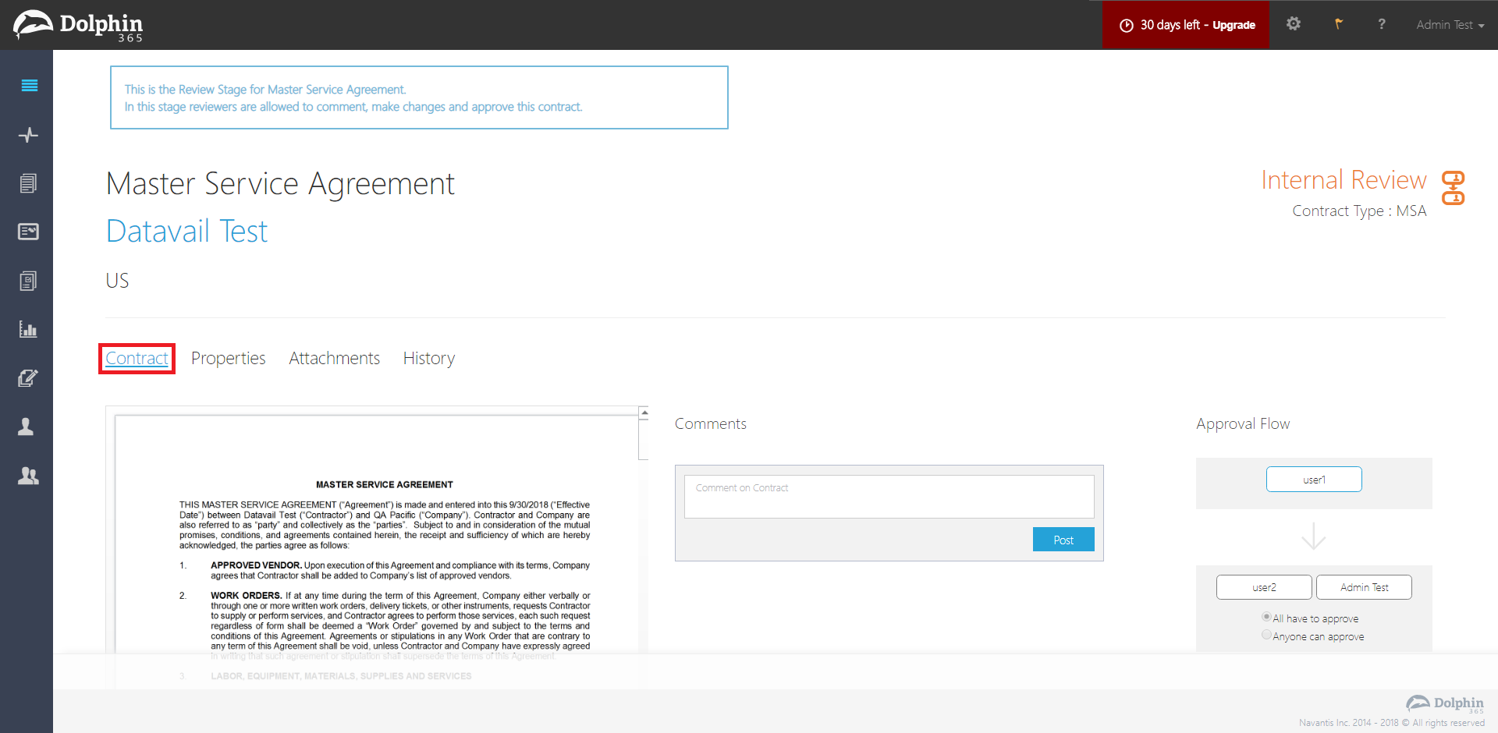Open the activity pulse icon in the sidebar
Screen dimensions: 1498x733
28,135
